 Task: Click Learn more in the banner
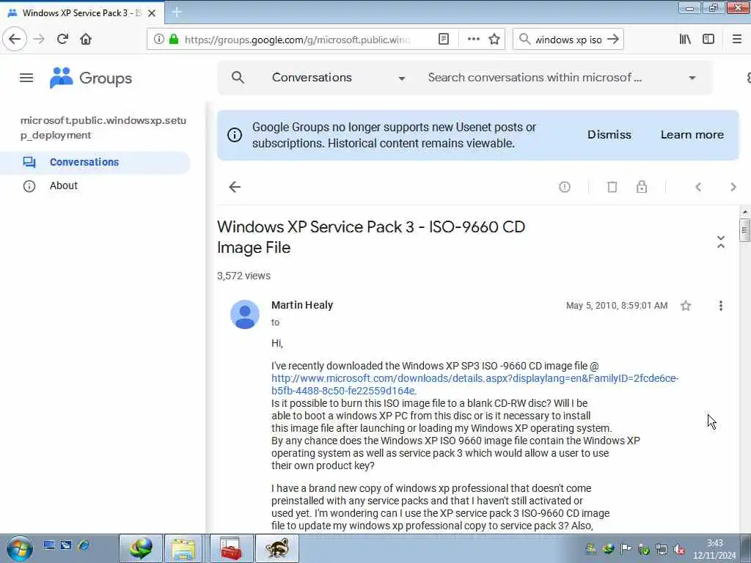[x=692, y=135]
